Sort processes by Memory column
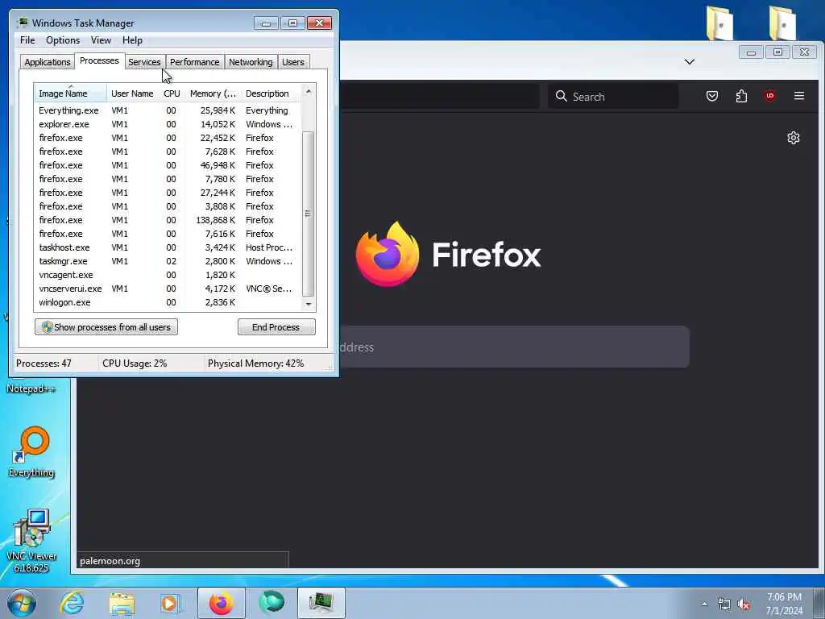This screenshot has width=825, height=619. pos(213,93)
